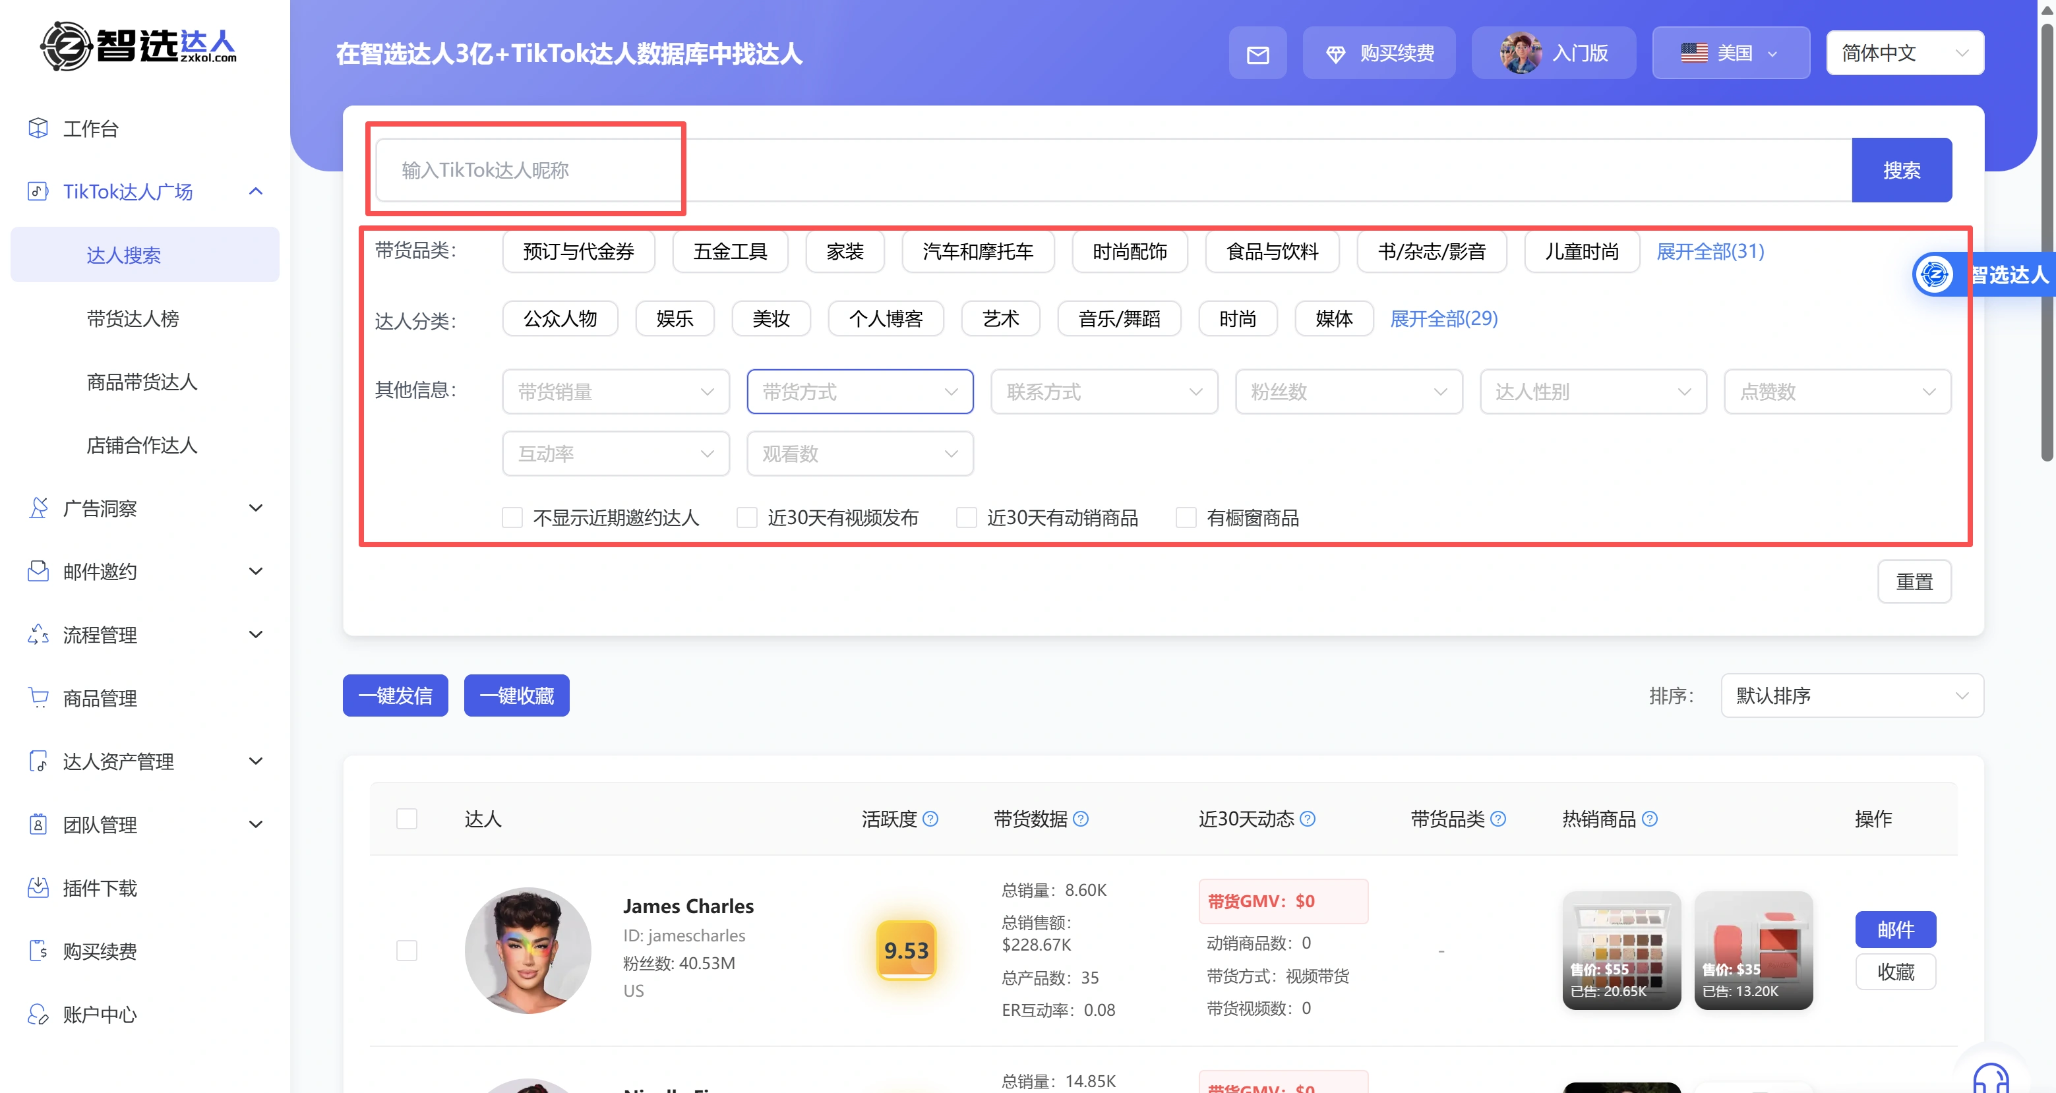The height and width of the screenshot is (1093, 2056).
Task: Open the 默认排序 sort dropdown
Action: (1851, 695)
